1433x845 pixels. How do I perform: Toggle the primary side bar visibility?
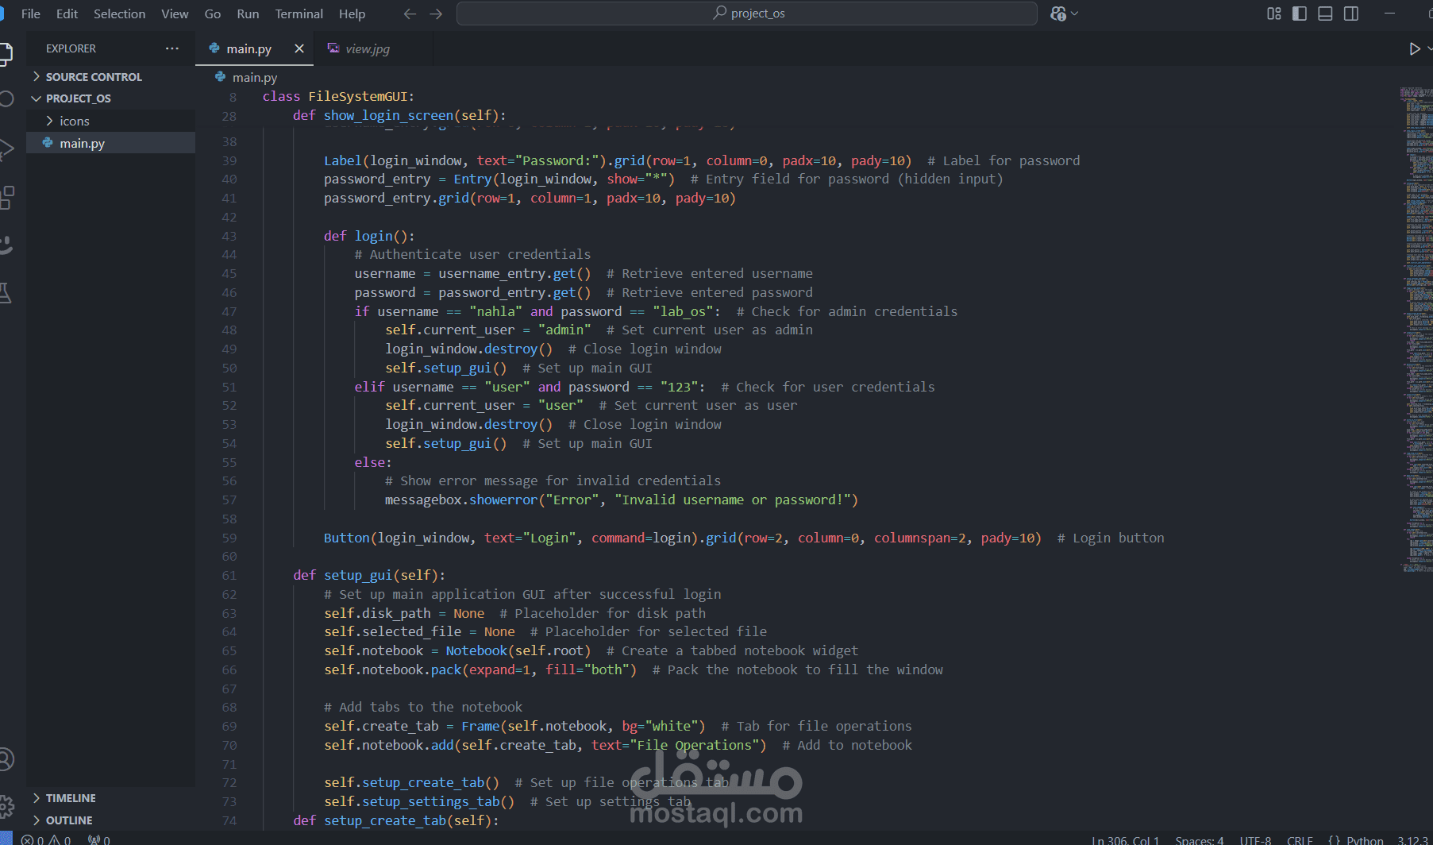pyautogui.click(x=1300, y=14)
